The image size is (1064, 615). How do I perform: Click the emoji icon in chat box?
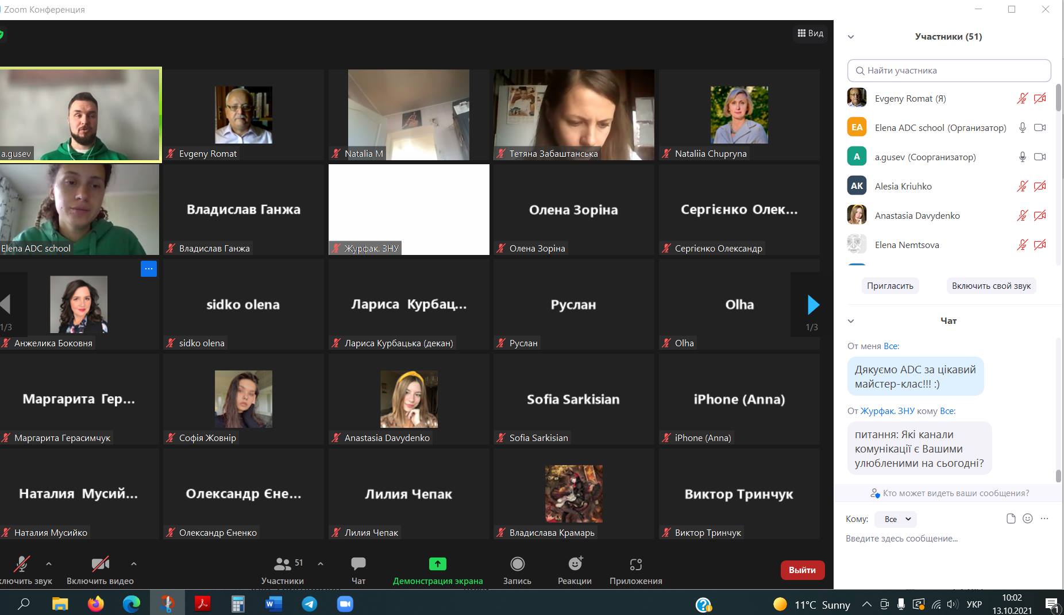1028,519
